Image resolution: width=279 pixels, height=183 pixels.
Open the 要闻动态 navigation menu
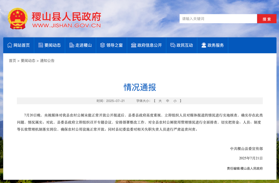point(52,45)
